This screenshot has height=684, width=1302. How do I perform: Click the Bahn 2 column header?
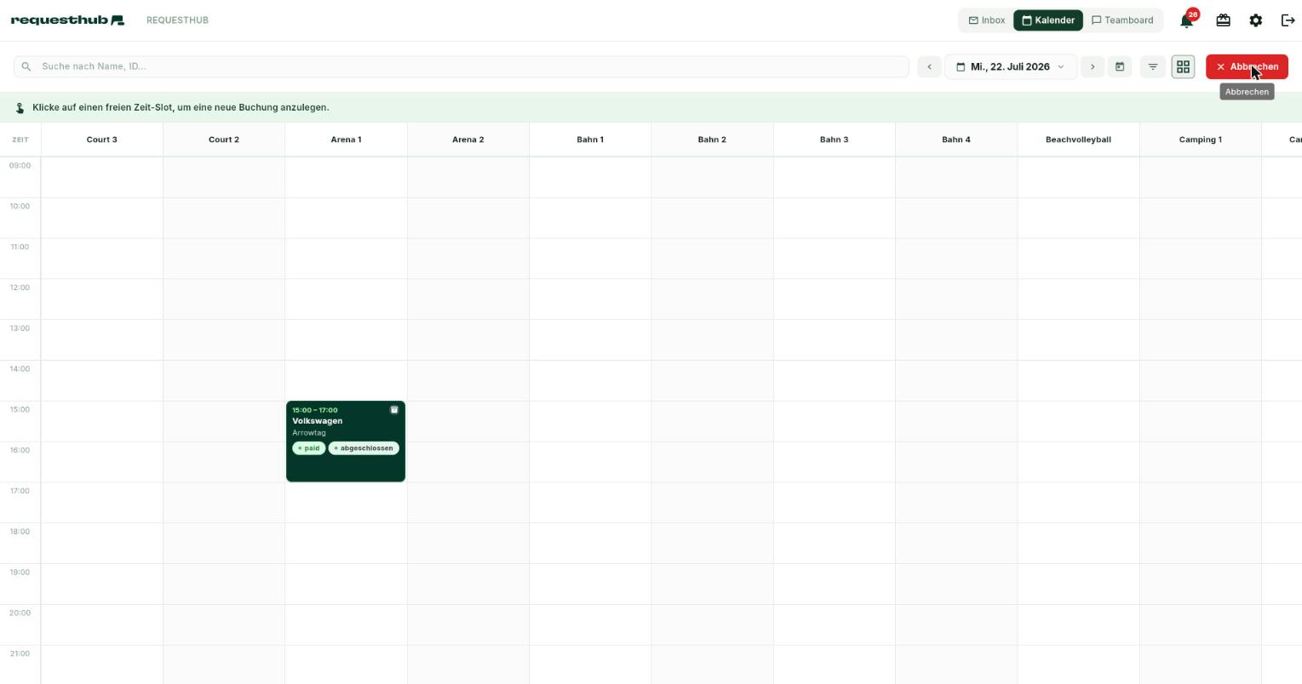[x=712, y=140]
